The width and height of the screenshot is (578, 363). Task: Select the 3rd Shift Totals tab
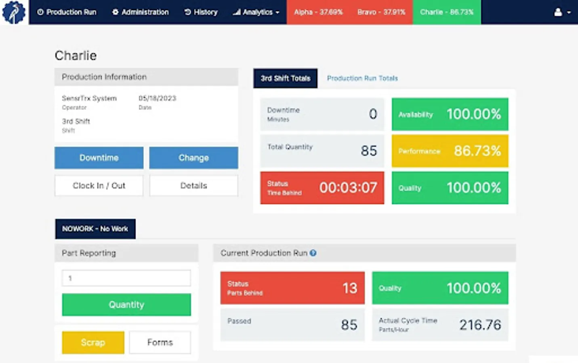pos(286,78)
